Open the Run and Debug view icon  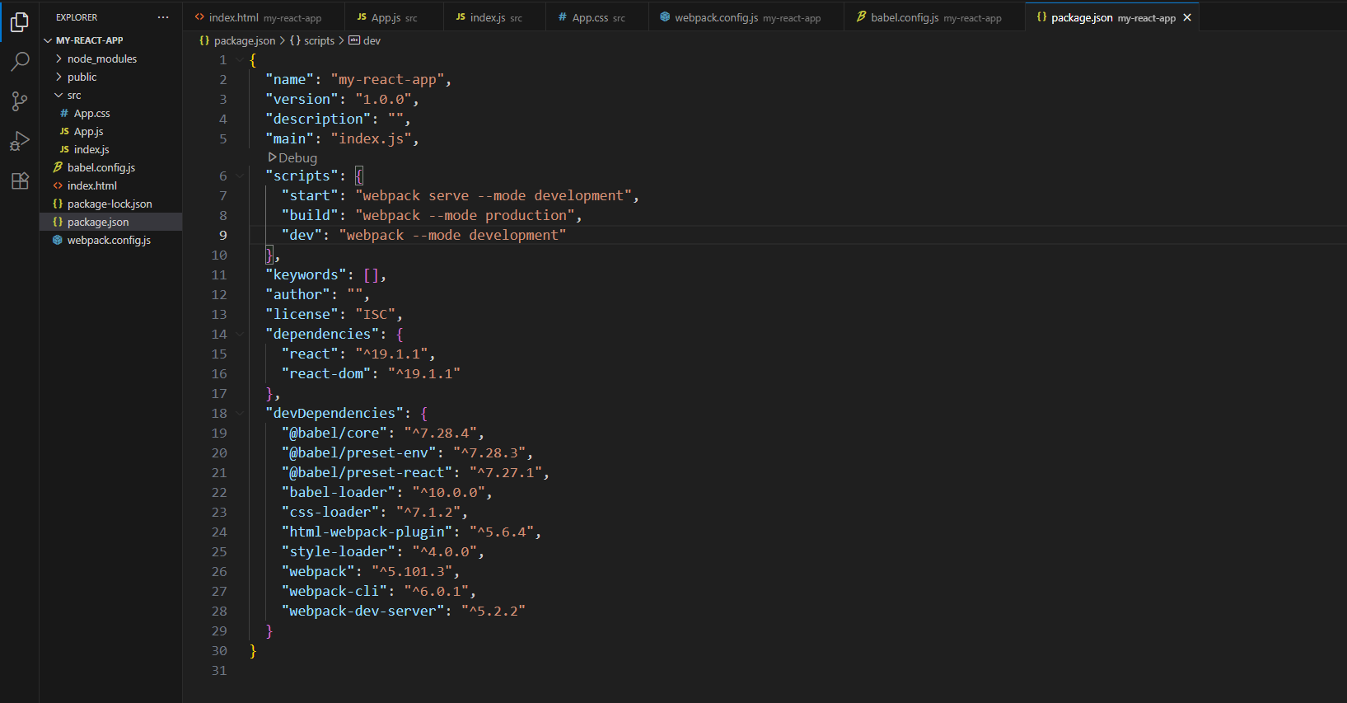point(20,141)
